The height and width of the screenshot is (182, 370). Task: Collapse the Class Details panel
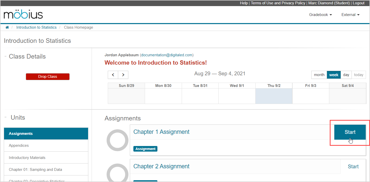[5, 56]
